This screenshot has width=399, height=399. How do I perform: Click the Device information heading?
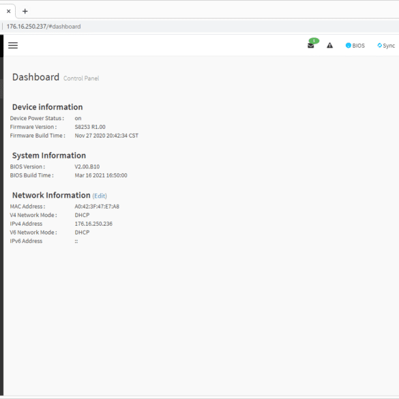point(48,107)
